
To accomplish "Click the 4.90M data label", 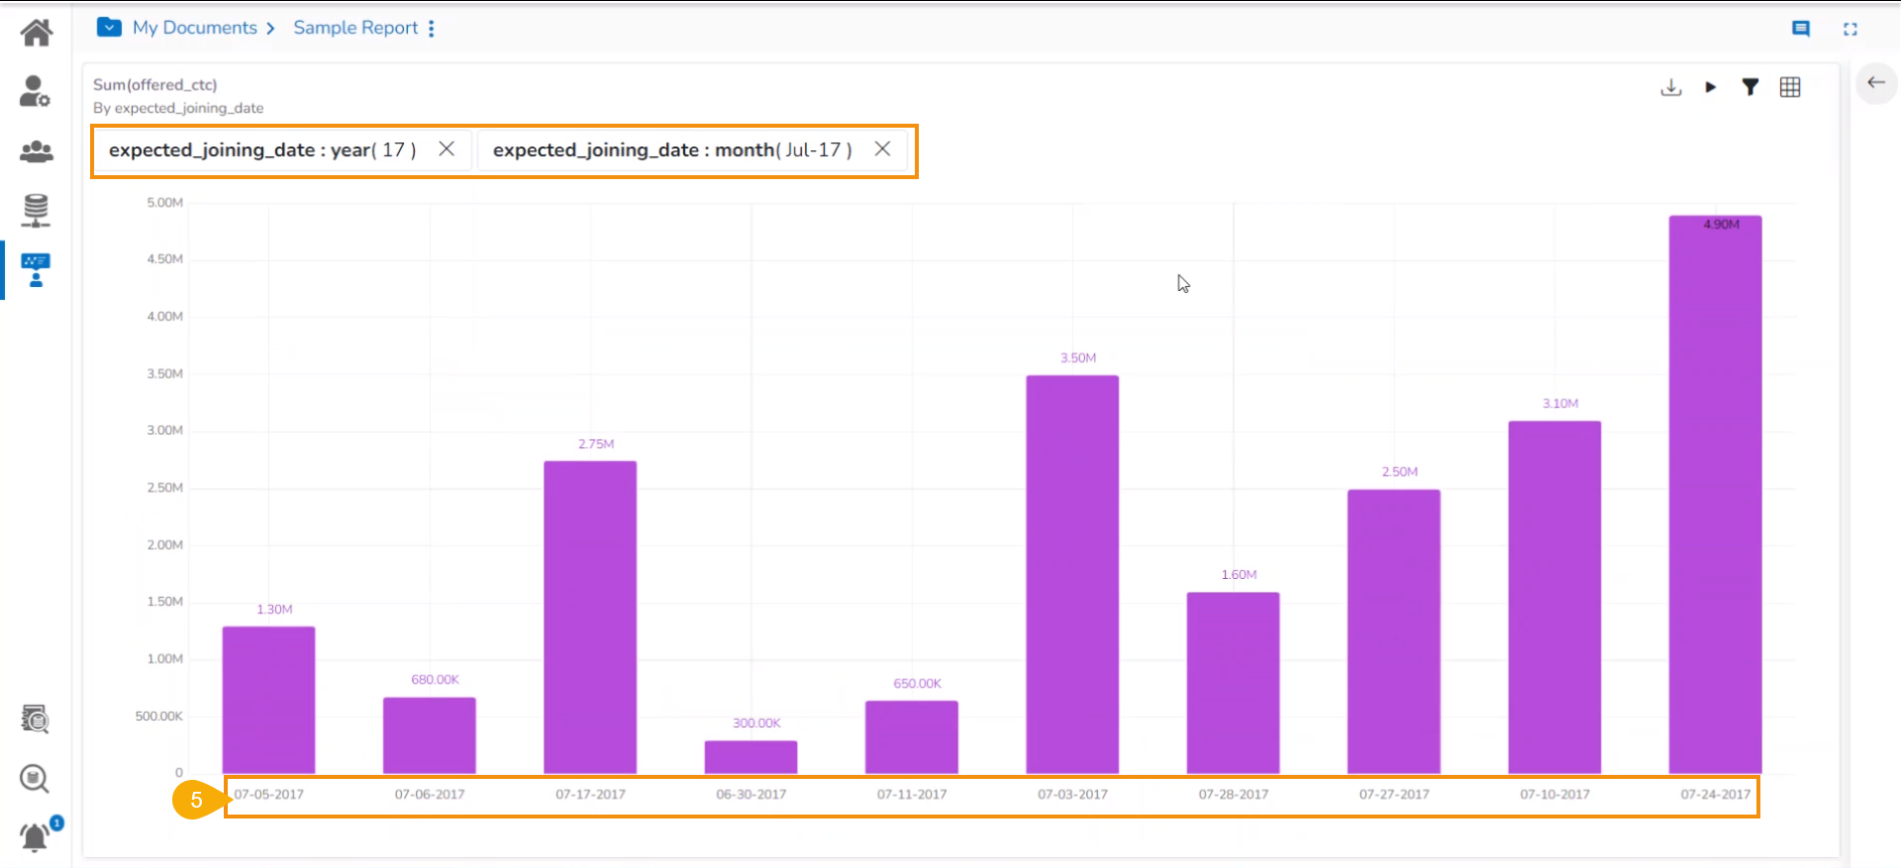I will pos(1721,225).
